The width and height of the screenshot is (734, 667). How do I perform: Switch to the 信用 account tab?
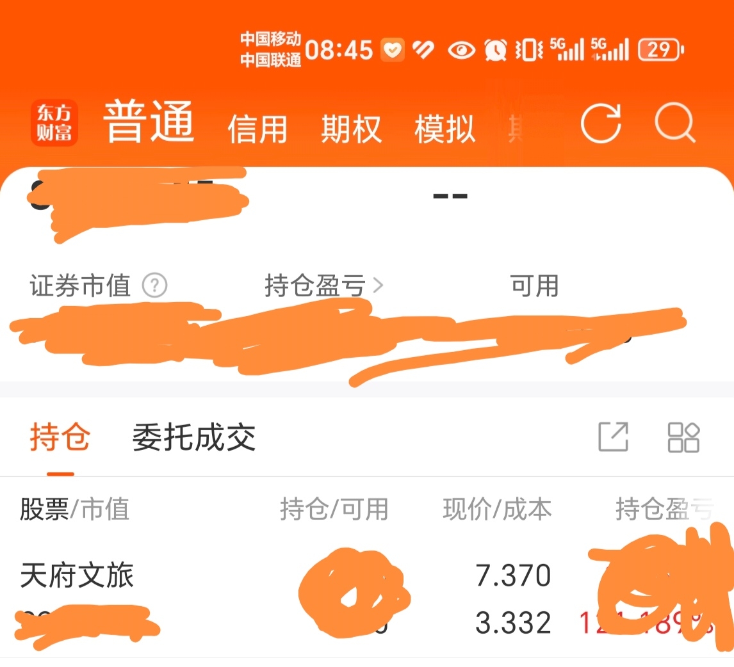[257, 129]
